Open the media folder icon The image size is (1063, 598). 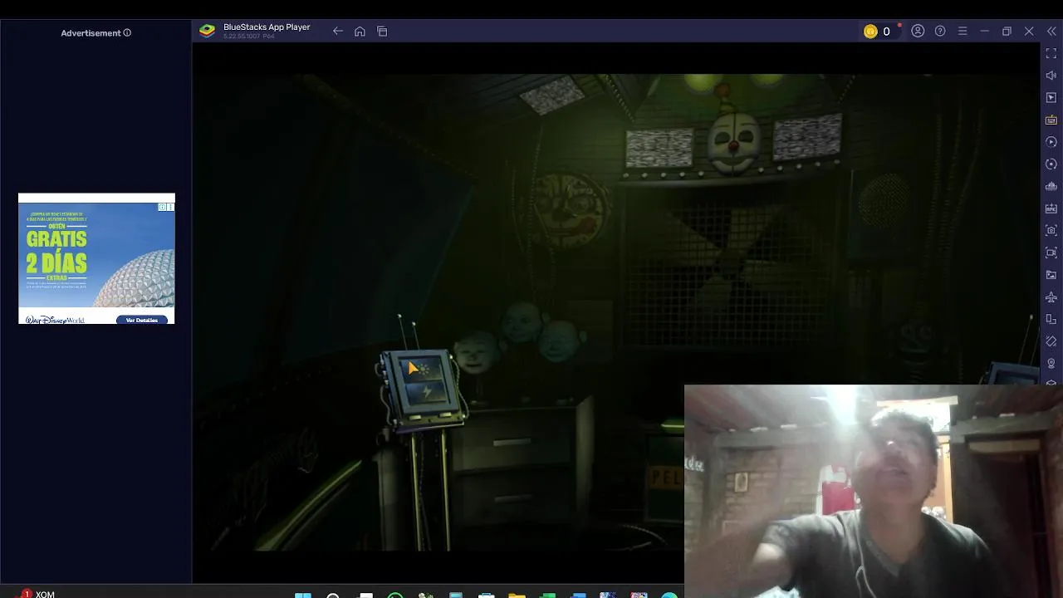tap(1051, 275)
